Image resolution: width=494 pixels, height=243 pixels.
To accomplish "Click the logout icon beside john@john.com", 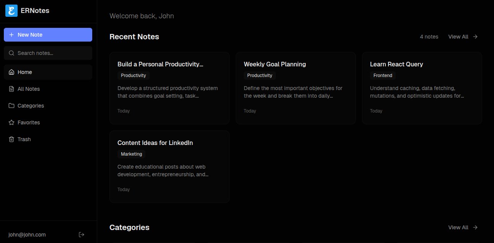I will tap(82, 235).
